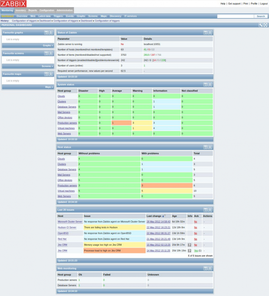Screen dimensions: 269x296
Task: Open the Configuration tab
Action: click(47, 10)
